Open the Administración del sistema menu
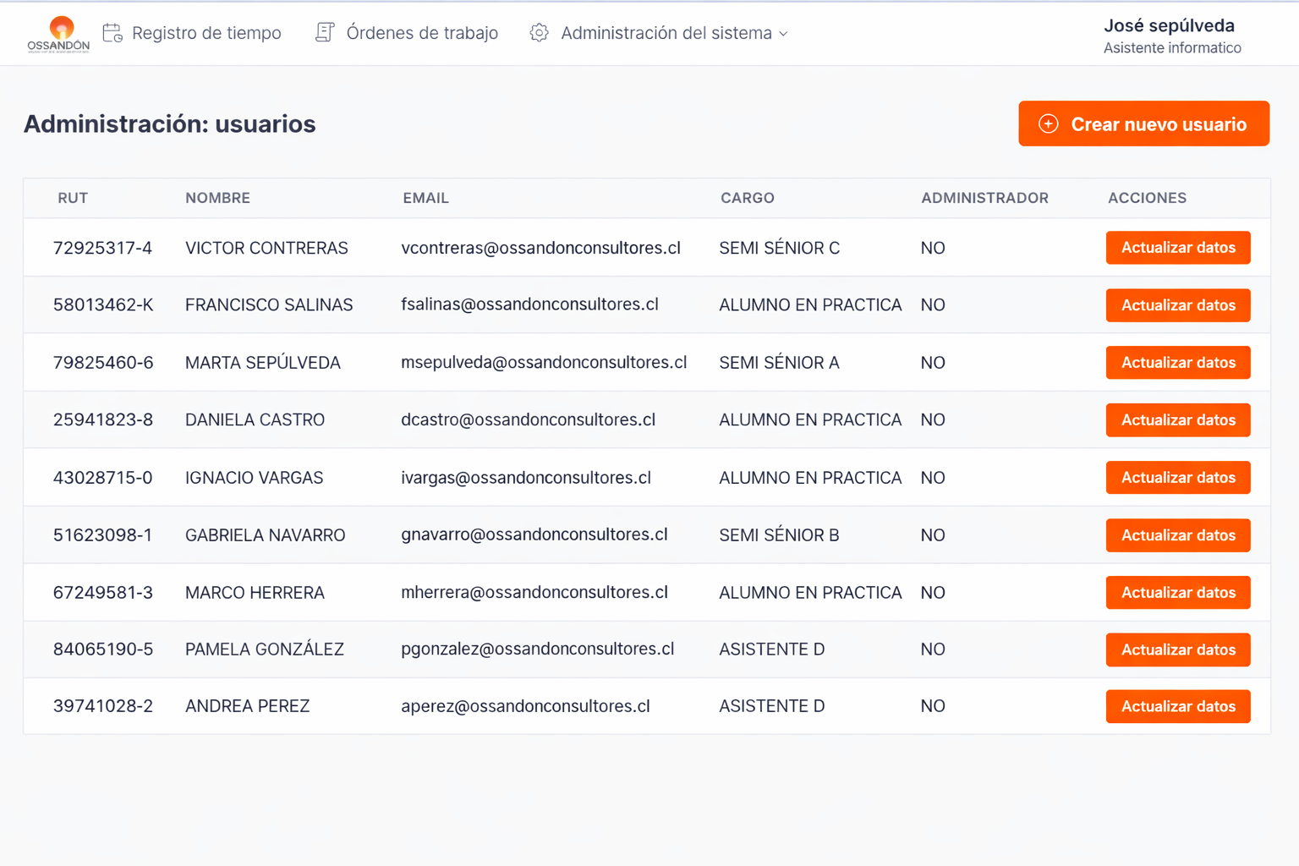This screenshot has height=866, width=1299. (x=659, y=33)
